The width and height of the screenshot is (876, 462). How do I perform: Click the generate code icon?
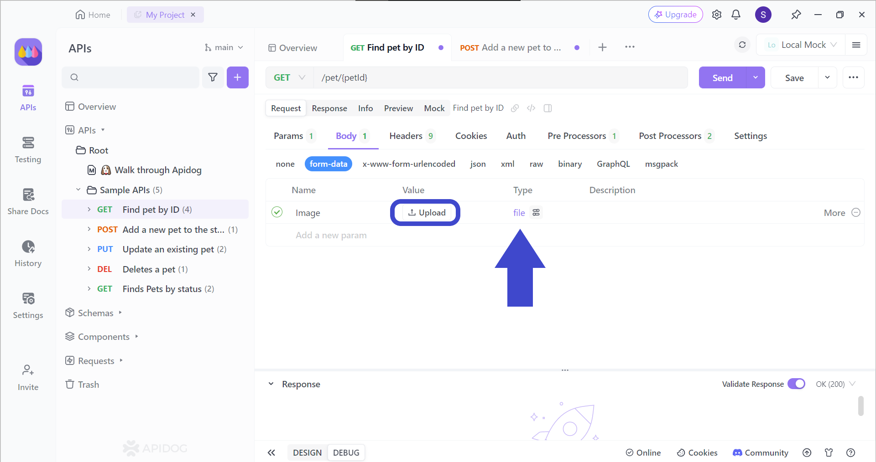tap(531, 108)
